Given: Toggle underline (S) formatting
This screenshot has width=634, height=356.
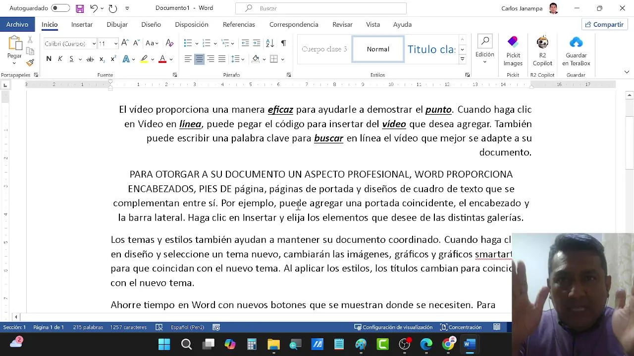Looking at the screenshot, I should [71, 59].
